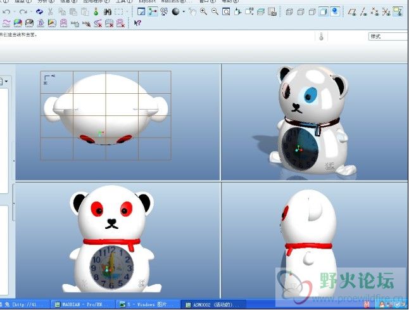
Task: Switch to Windows picture viewer taskbar button
Action: click(x=148, y=304)
